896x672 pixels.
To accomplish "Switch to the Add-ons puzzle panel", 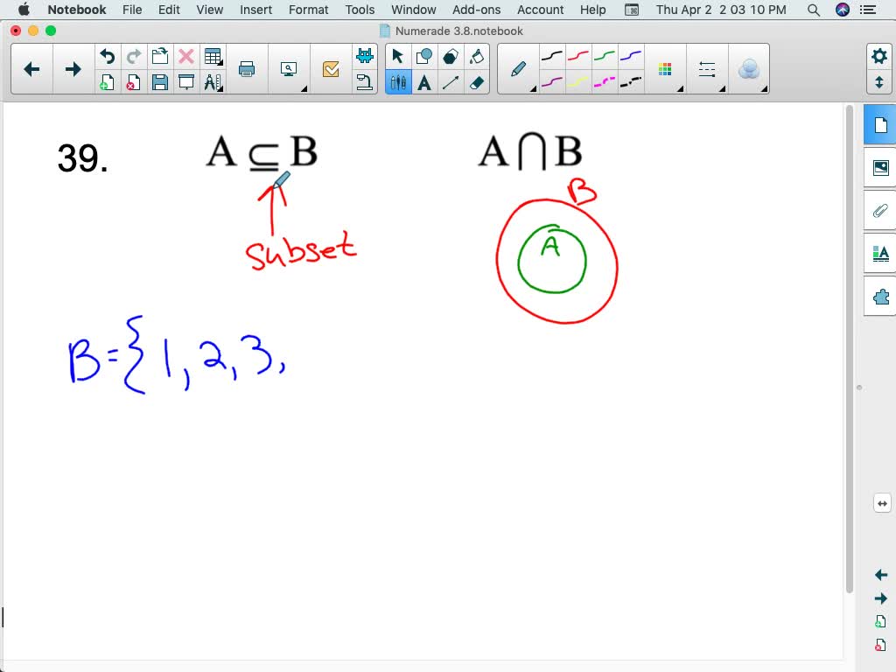I will (881, 297).
